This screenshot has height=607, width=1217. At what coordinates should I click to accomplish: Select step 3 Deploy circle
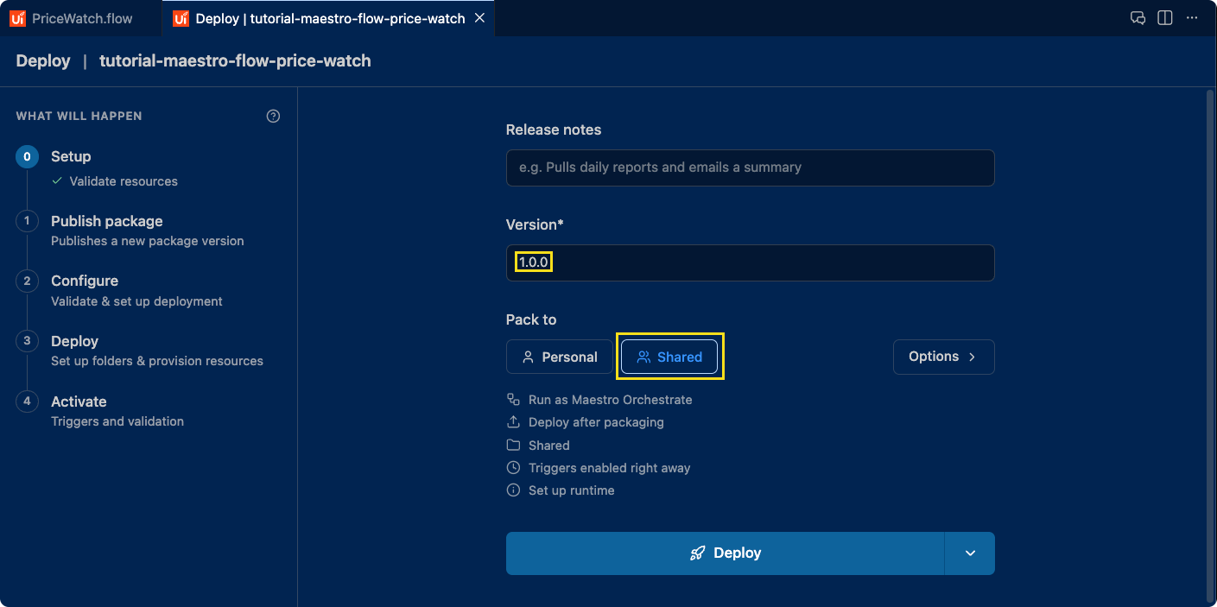tap(27, 341)
